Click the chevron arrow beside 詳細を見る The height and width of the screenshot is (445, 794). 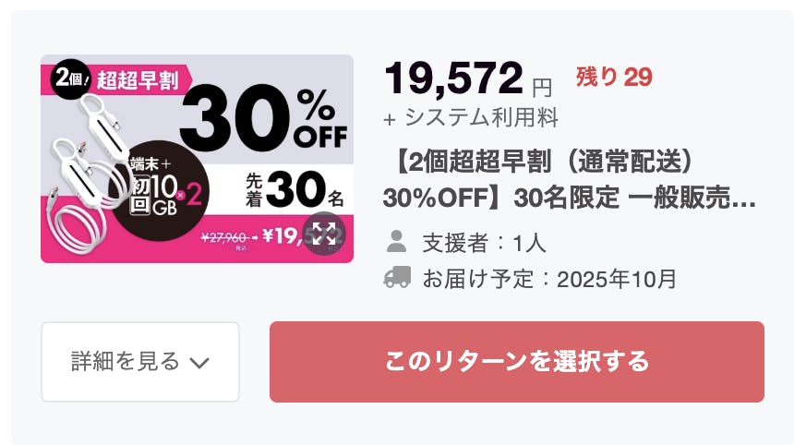pos(199,362)
